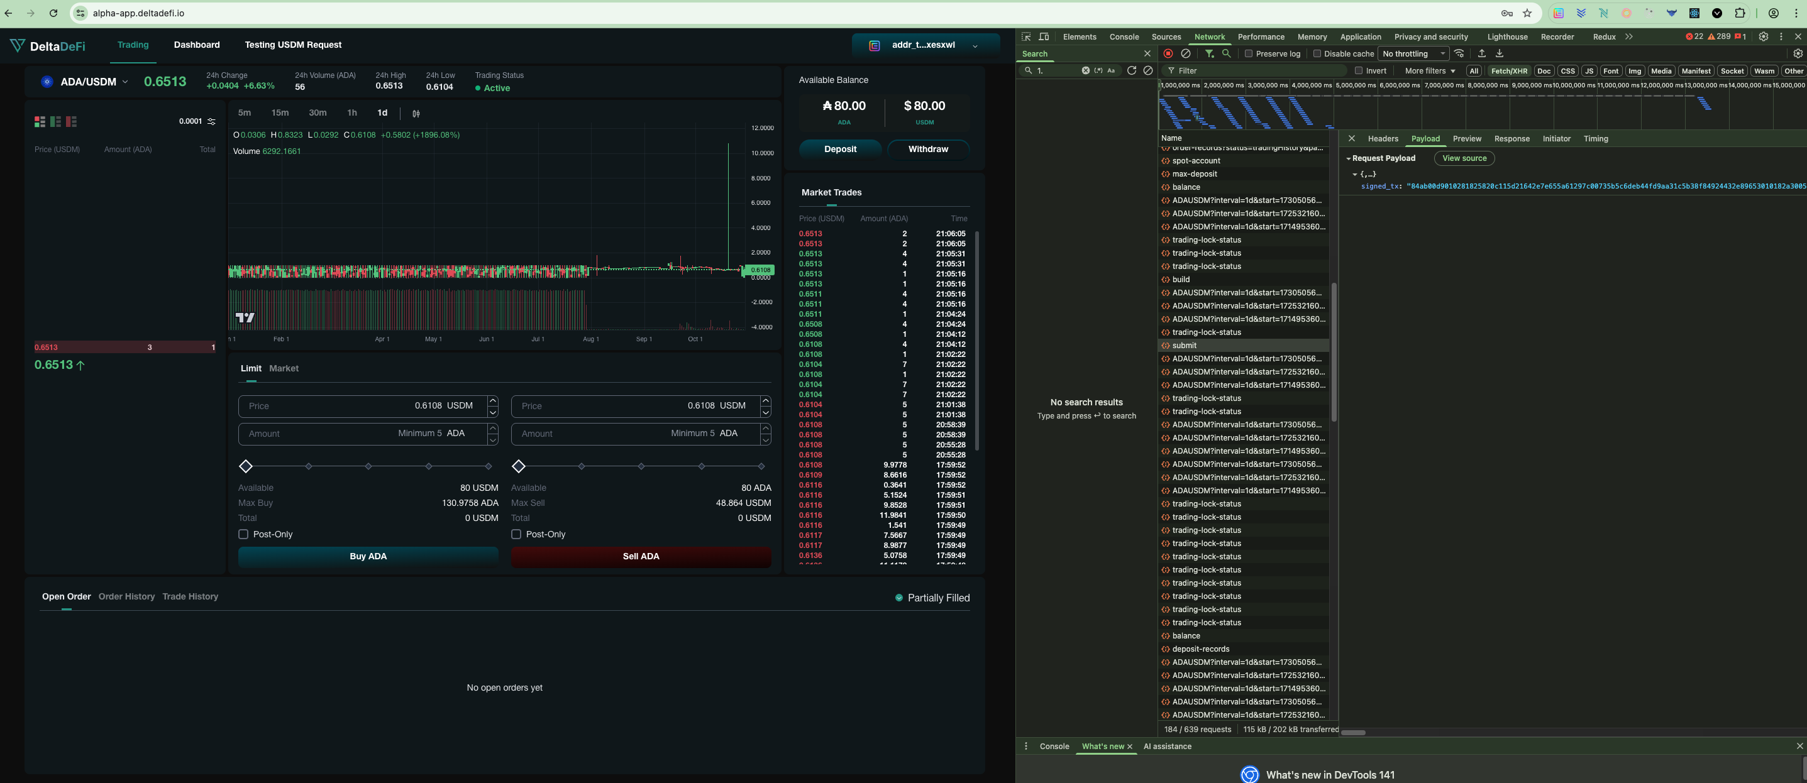The width and height of the screenshot is (1807, 783).
Task: Open the No throttling dropdown
Action: 1413,53
